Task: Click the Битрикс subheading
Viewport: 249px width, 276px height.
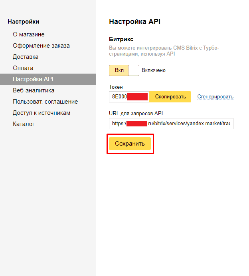Action: pyautogui.click(x=121, y=39)
